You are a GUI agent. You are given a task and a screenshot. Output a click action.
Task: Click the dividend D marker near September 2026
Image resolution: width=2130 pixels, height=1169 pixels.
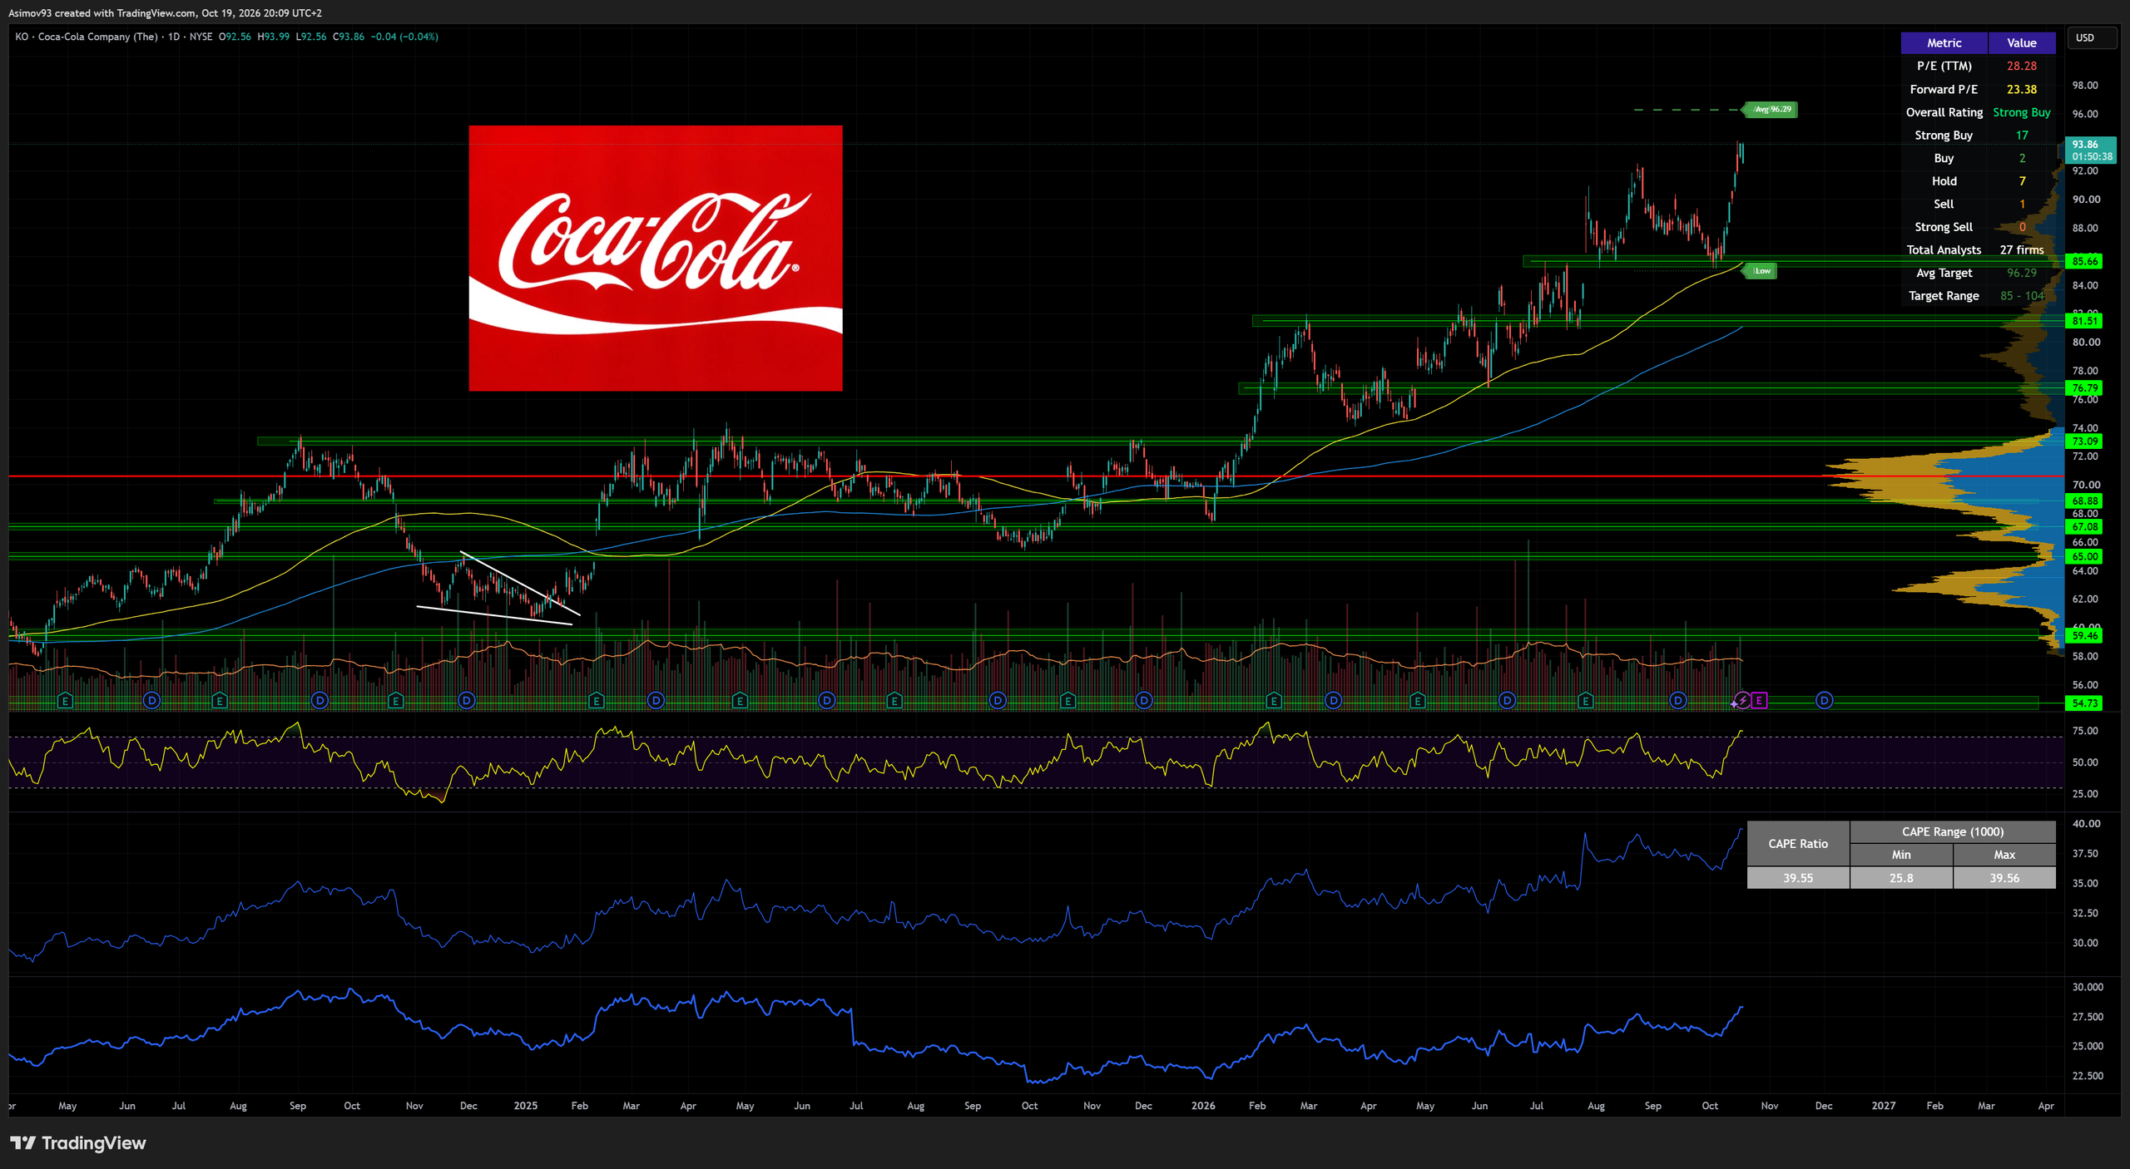point(1678,701)
